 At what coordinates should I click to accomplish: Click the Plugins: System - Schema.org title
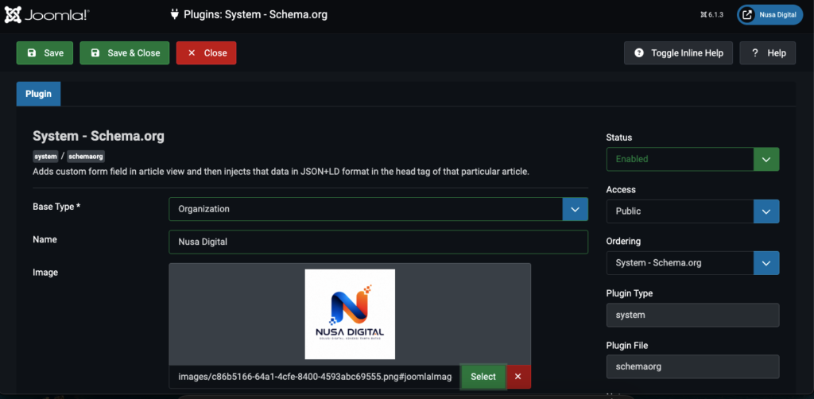[x=255, y=15]
